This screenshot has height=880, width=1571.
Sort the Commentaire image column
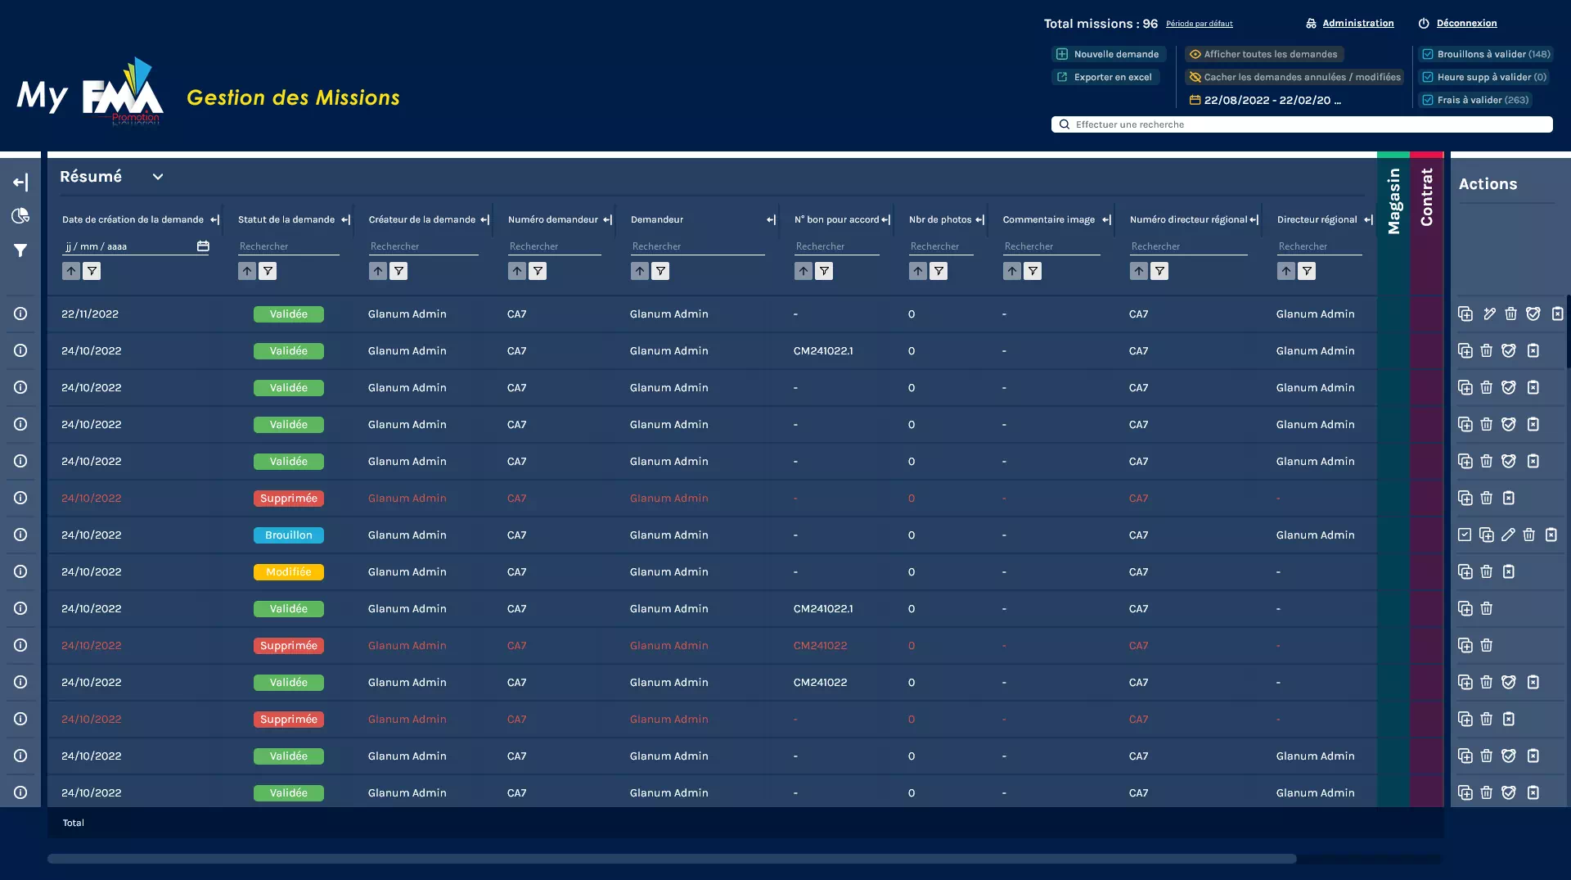(x=1012, y=271)
